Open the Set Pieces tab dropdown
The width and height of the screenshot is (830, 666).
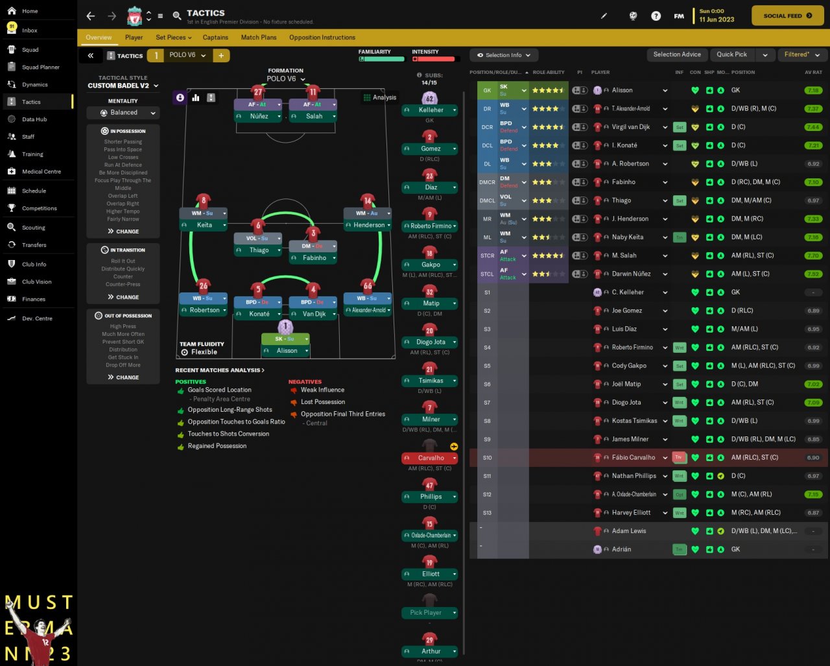point(174,38)
